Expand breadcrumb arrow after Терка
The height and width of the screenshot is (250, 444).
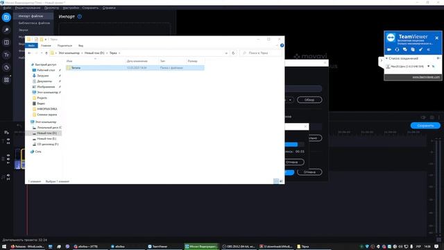119,53
